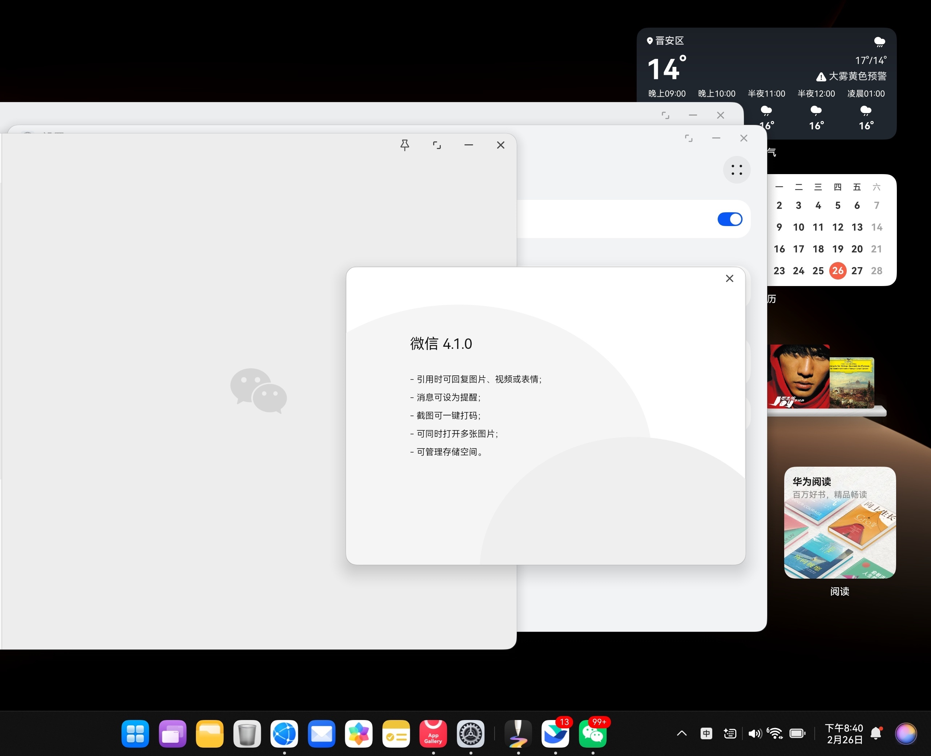Screen dimensions: 931x756
Task: Open the four-dot menu button
Action: click(736, 170)
